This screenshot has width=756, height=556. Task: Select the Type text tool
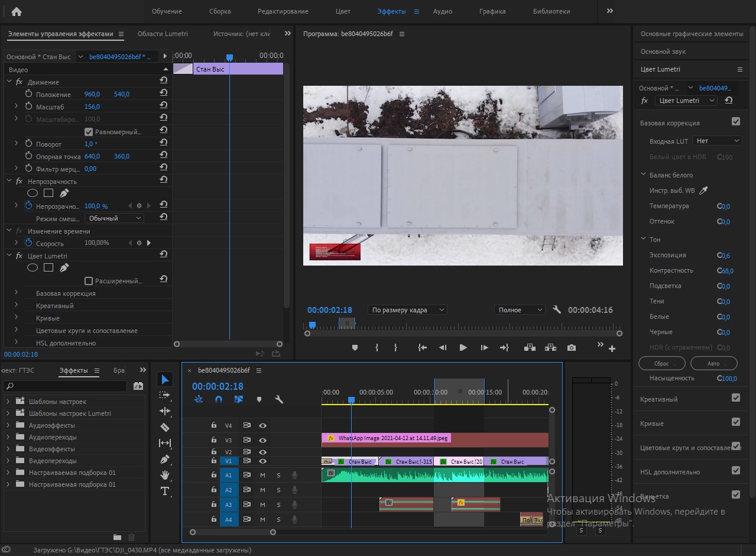click(165, 491)
